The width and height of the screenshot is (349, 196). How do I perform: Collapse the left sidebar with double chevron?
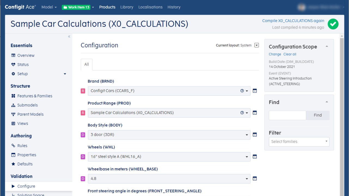tap(69, 36)
